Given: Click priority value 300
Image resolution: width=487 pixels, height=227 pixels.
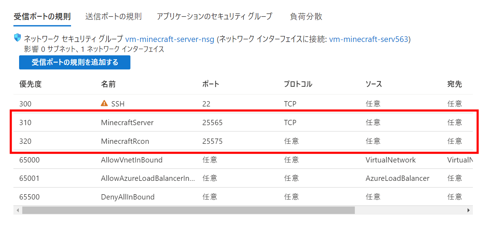Looking at the screenshot, I should tap(25, 104).
